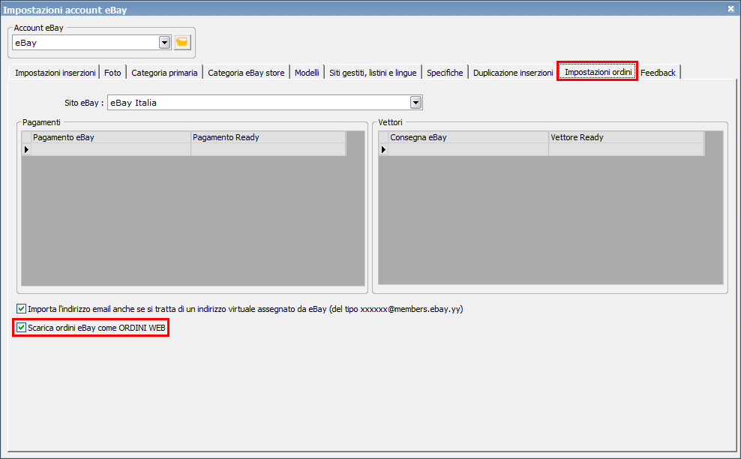Click the Sito eBay field showing eBay Italia
The height and width of the screenshot is (459, 741).
(265, 103)
